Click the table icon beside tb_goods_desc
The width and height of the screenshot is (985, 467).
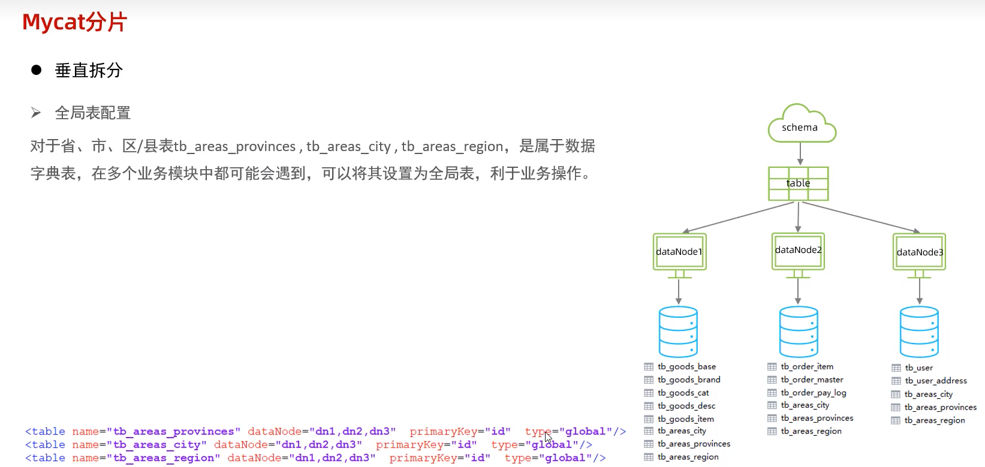(649, 406)
